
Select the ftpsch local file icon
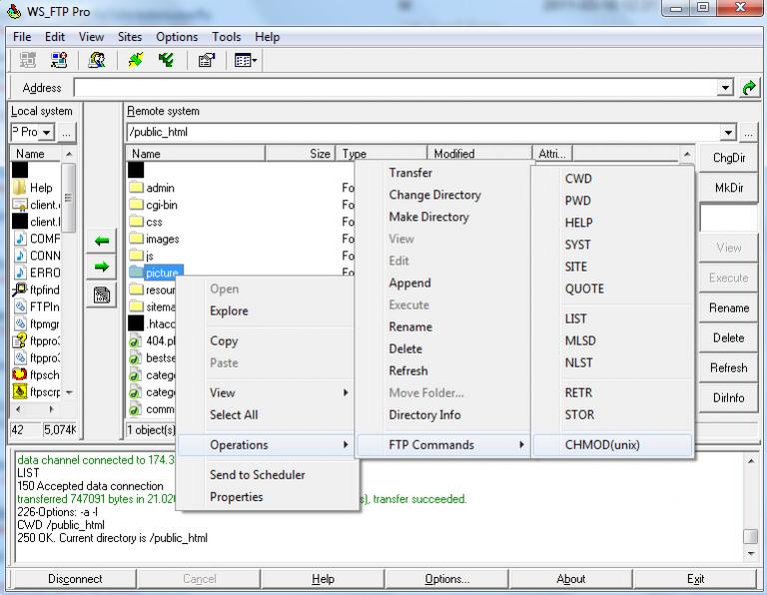click(20, 374)
